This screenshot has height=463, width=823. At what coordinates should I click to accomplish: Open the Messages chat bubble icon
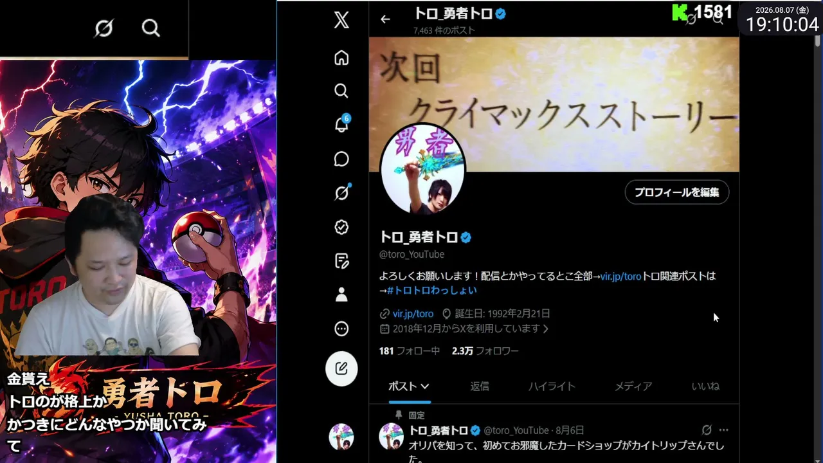click(341, 159)
